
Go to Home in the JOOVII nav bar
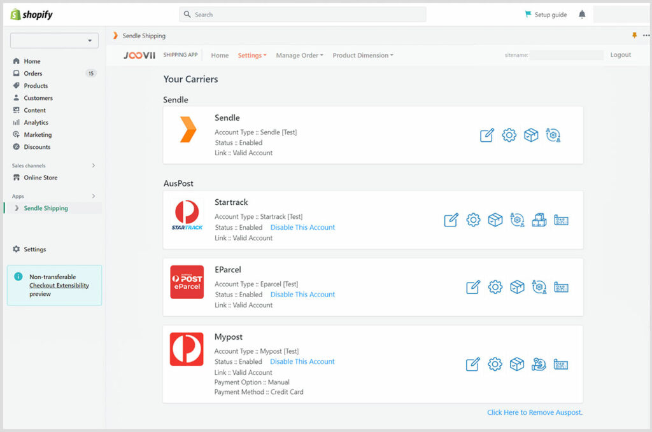220,55
